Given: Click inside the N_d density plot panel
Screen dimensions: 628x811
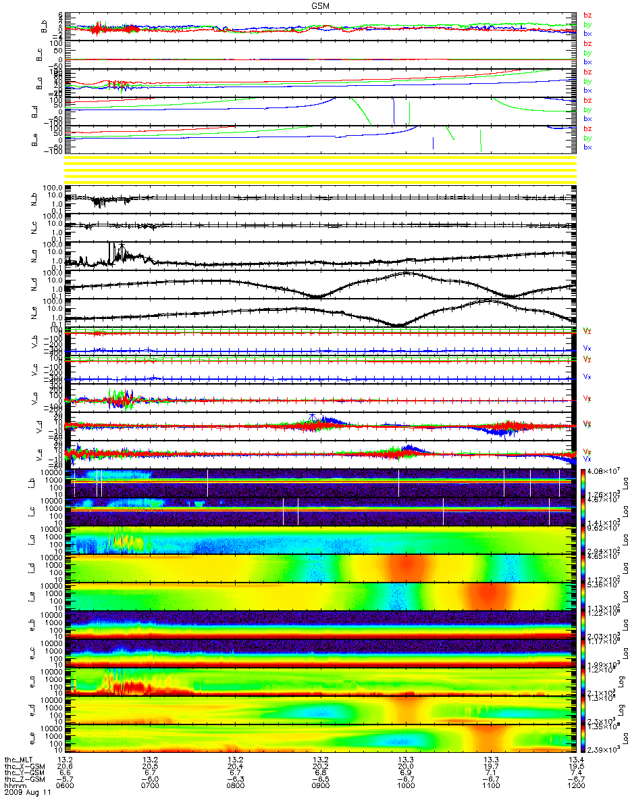Looking at the screenshot, I should point(321,285).
